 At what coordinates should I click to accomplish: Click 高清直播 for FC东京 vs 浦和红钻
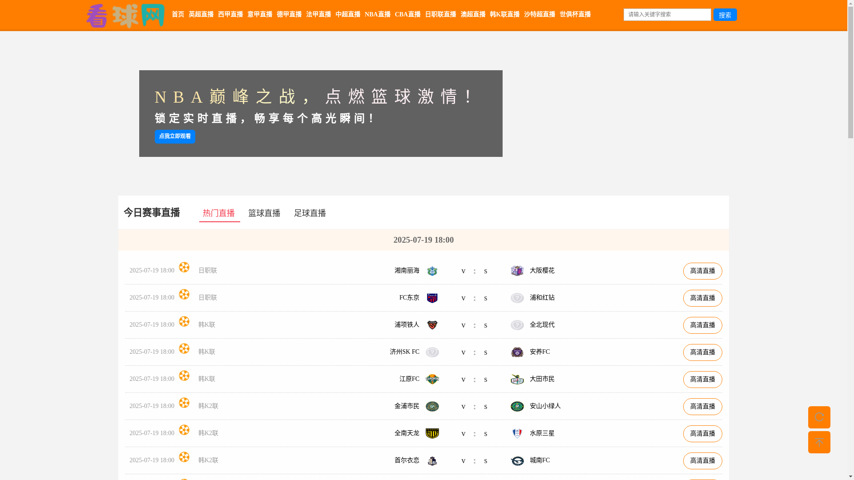(x=703, y=298)
